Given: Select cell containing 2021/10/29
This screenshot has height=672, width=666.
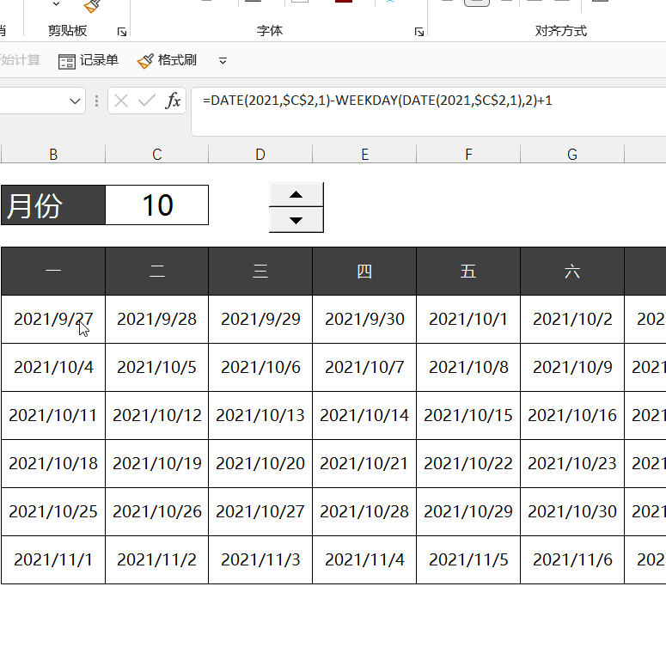Looking at the screenshot, I should [x=468, y=511].
